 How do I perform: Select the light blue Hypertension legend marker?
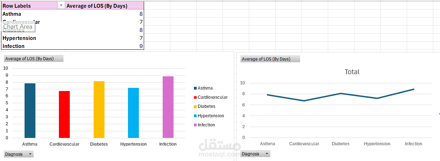[195, 116]
